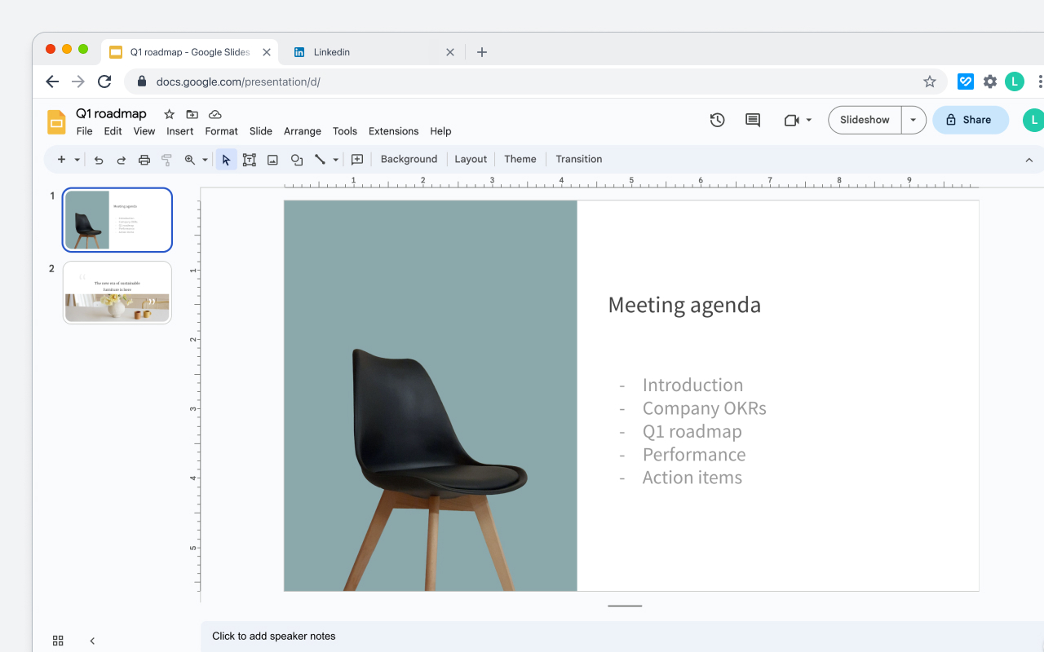
Task: Click the Background button
Action: point(409,160)
